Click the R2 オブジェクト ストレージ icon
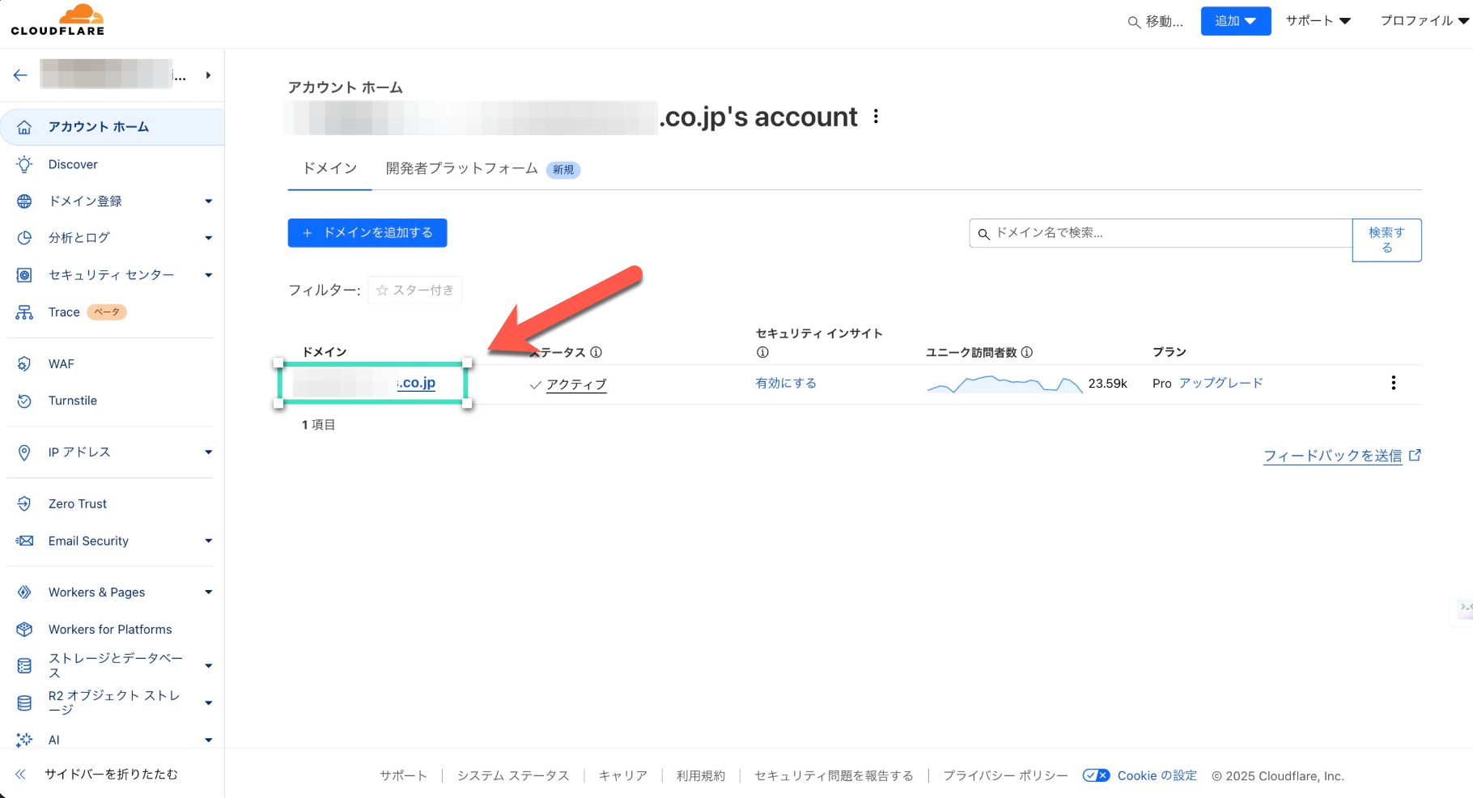The width and height of the screenshot is (1473, 798). (x=24, y=702)
